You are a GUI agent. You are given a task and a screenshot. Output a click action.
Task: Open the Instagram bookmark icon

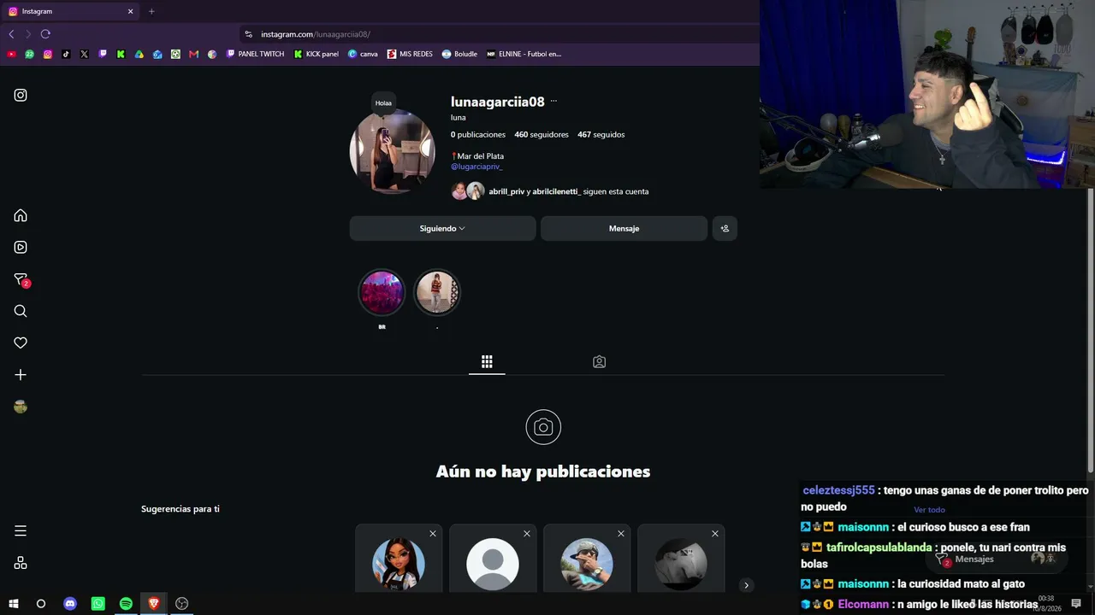click(x=48, y=54)
